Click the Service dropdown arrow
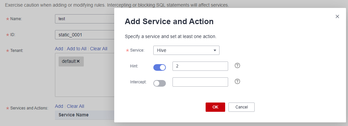 click(215, 50)
